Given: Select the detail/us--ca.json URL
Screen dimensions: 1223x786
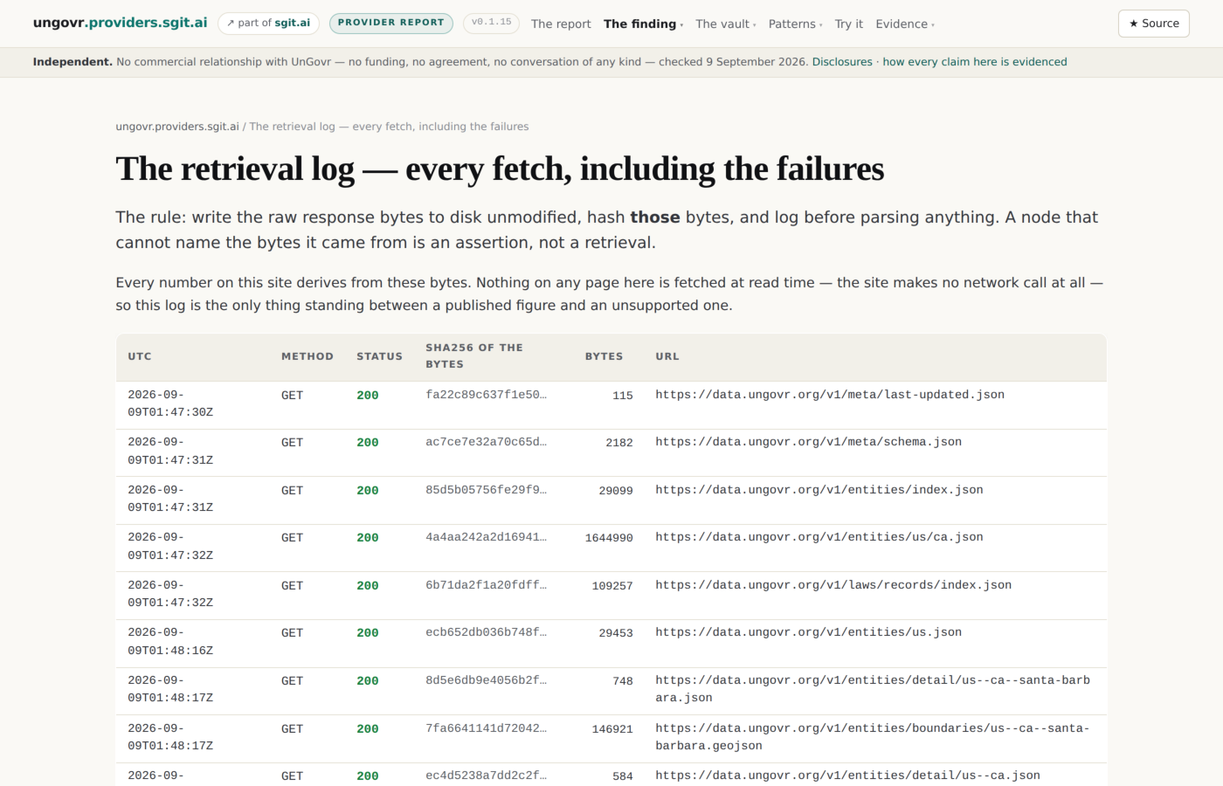Looking at the screenshot, I should point(848,776).
